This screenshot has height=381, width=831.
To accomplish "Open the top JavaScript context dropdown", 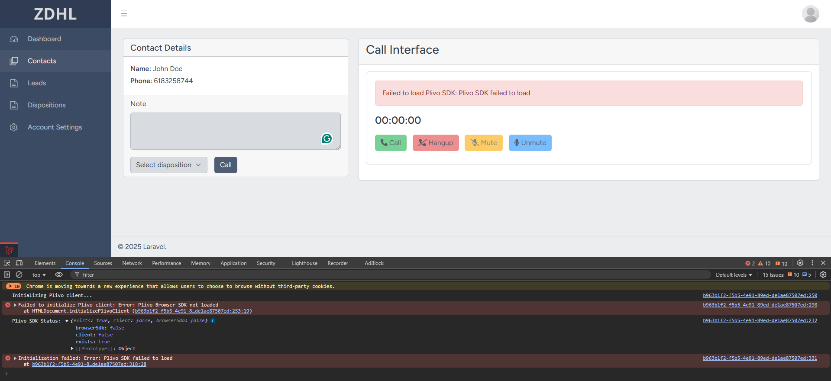I will tap(39, 275).
